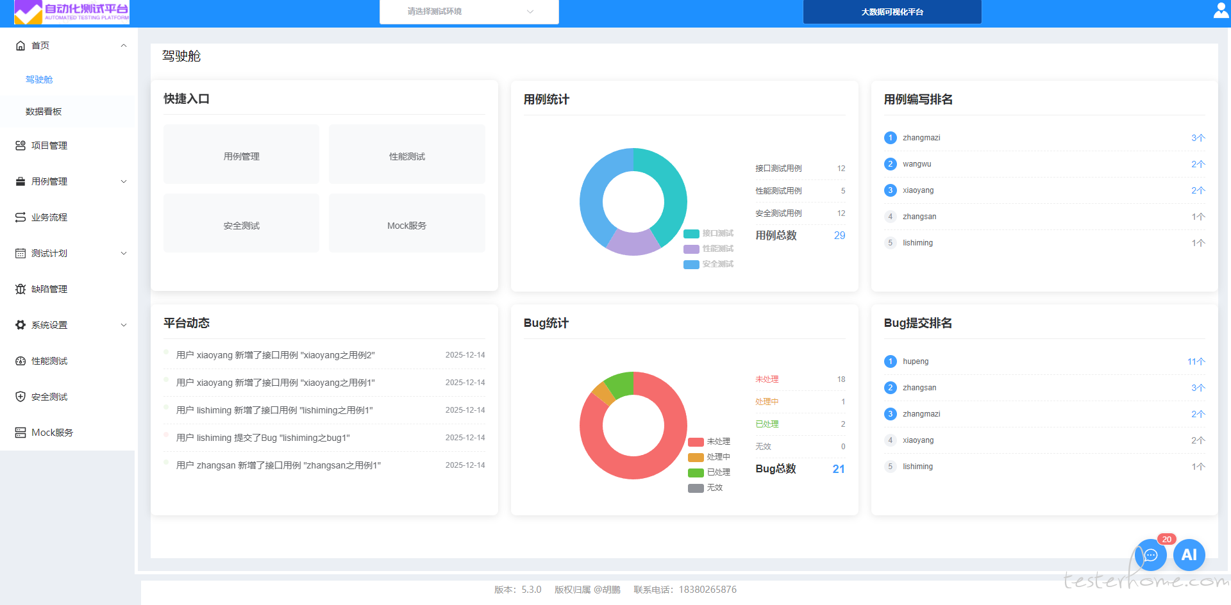Click the 大数据可视化平台 button
Viewport: 1231px width, 605px height.
pyautogui.click(x=892, y=12)
